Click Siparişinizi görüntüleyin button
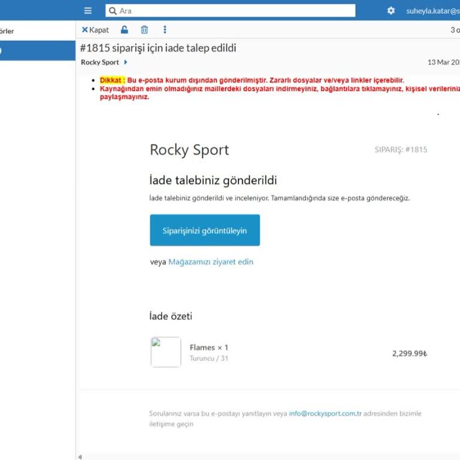460x460 pixels. tap(205, 230)
